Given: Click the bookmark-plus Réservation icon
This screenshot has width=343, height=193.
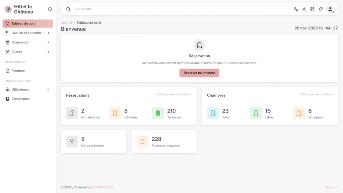Looking at the screenshot, I should pyautogui.click(x=199, y=45).
